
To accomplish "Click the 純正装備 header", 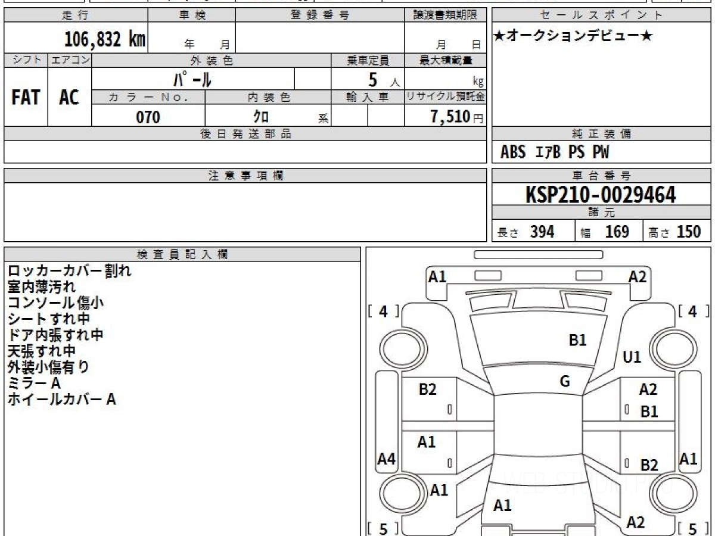I will pyautogui.click(x=602, y=134).
